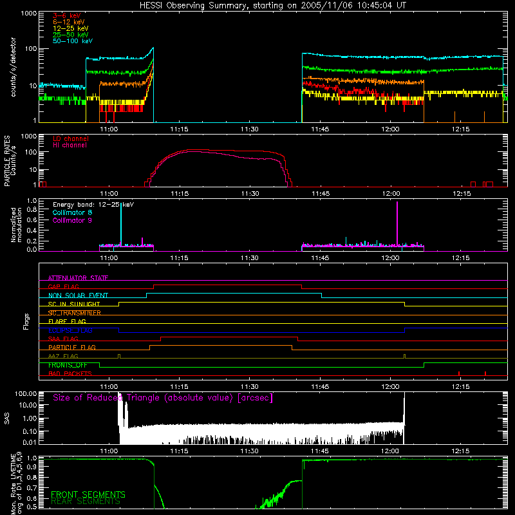This screenshot has width=515, height=515.
Task: Click the ATTENUATOR_STATE flag label
Action: coord(78,278)
